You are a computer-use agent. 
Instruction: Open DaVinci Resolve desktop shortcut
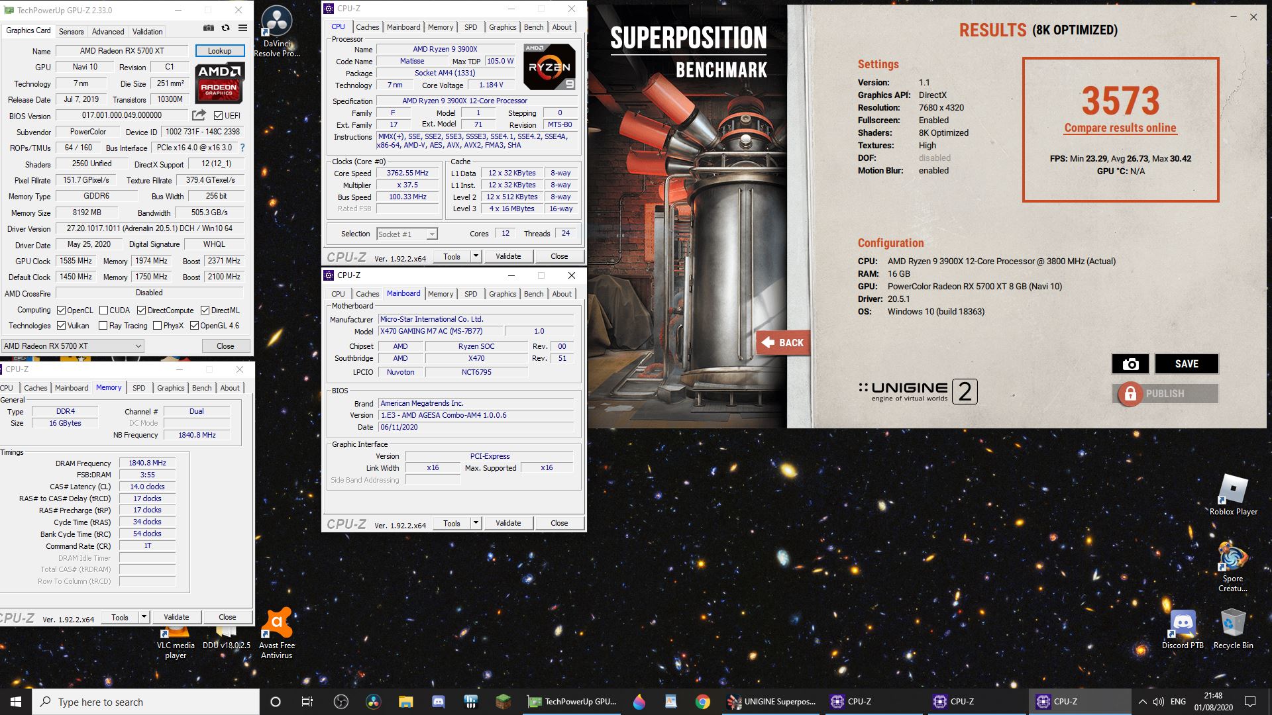coord(277,31)
